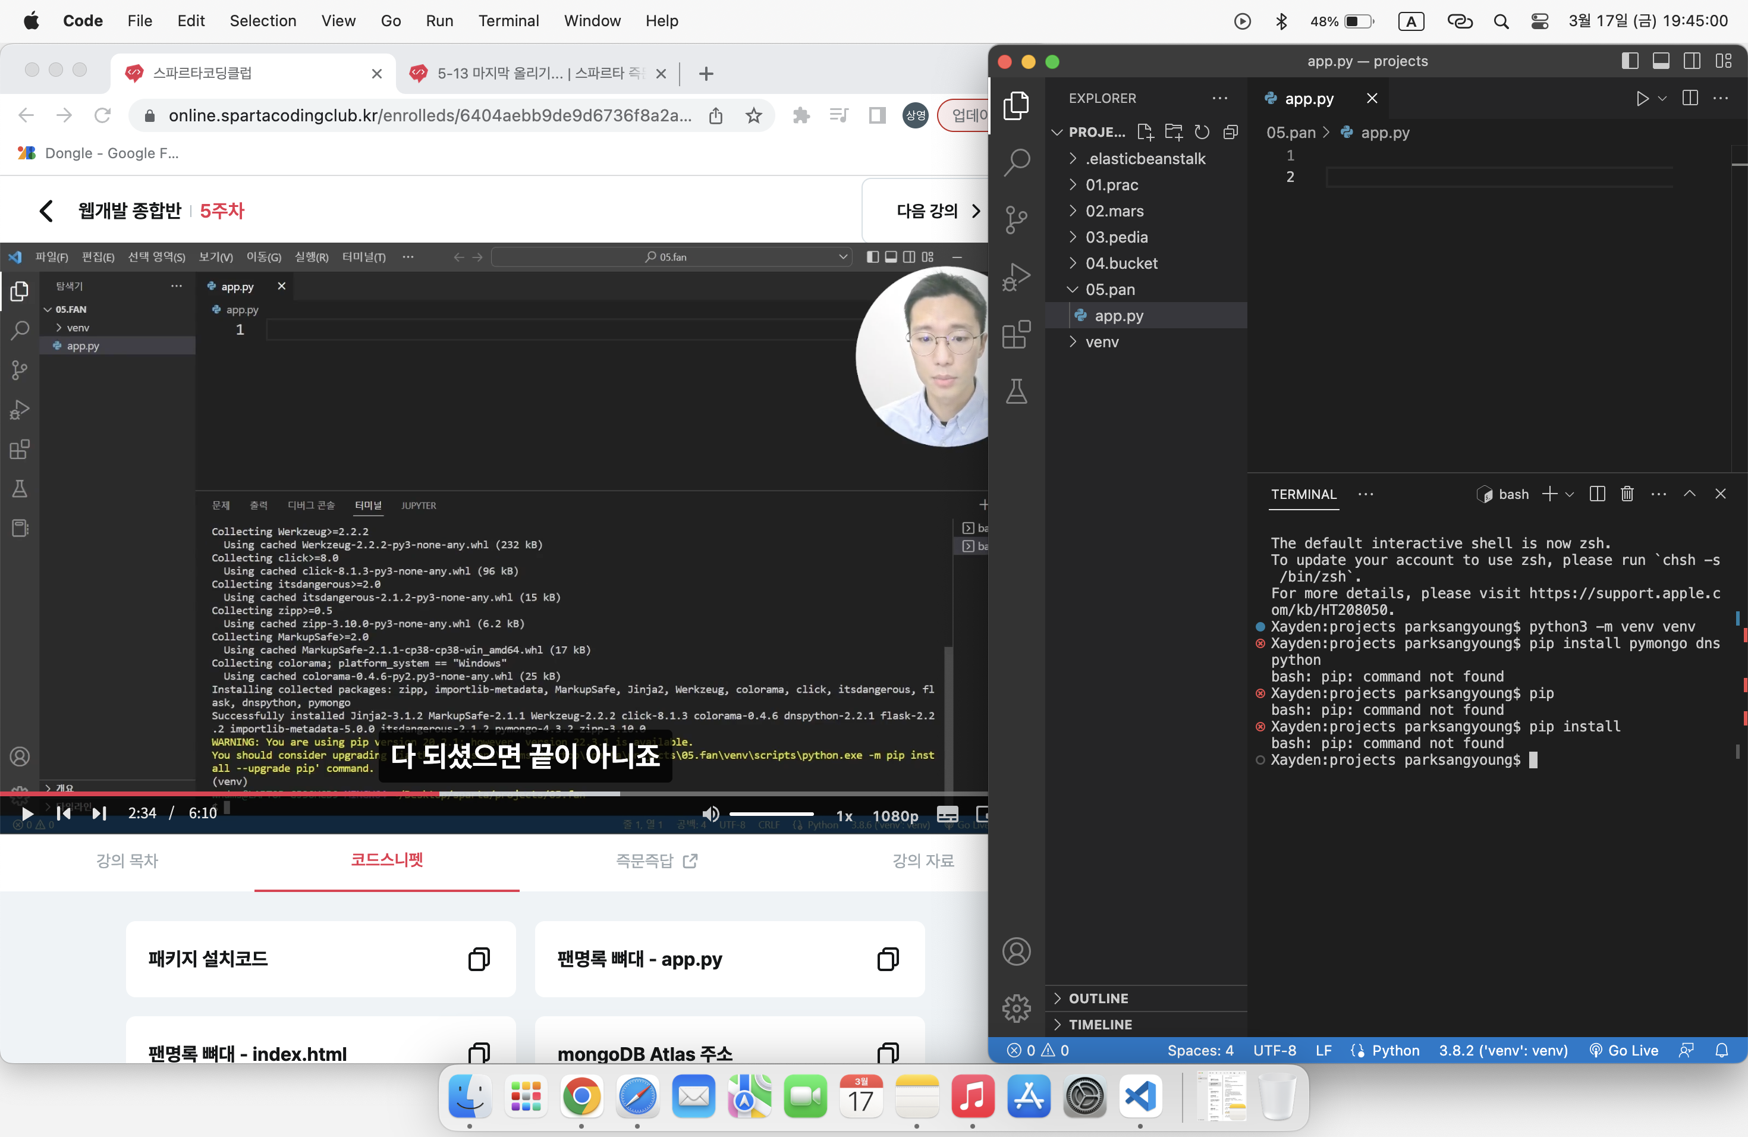Split the terminal panel
Viewport: 1748px width, 1137px height.
[1597, 494]
